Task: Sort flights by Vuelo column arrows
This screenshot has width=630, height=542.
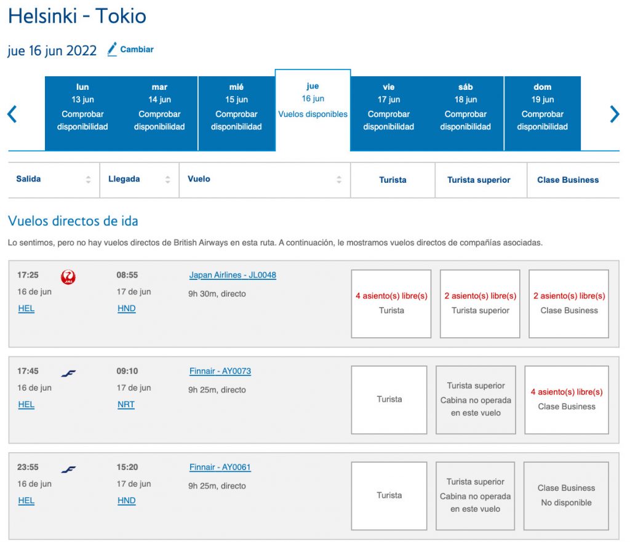Action: click(339, 180)
